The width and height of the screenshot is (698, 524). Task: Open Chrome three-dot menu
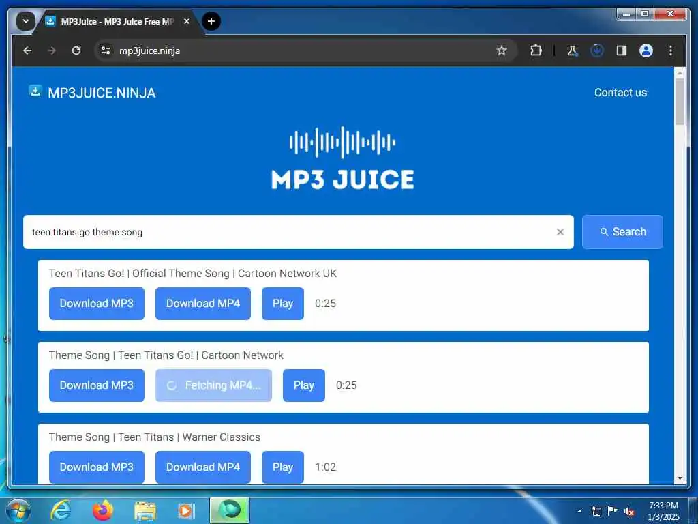671,50
